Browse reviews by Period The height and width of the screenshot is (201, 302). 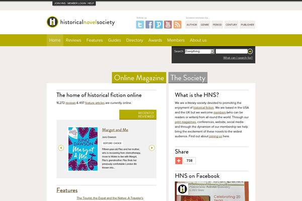[x=217, y=25]
